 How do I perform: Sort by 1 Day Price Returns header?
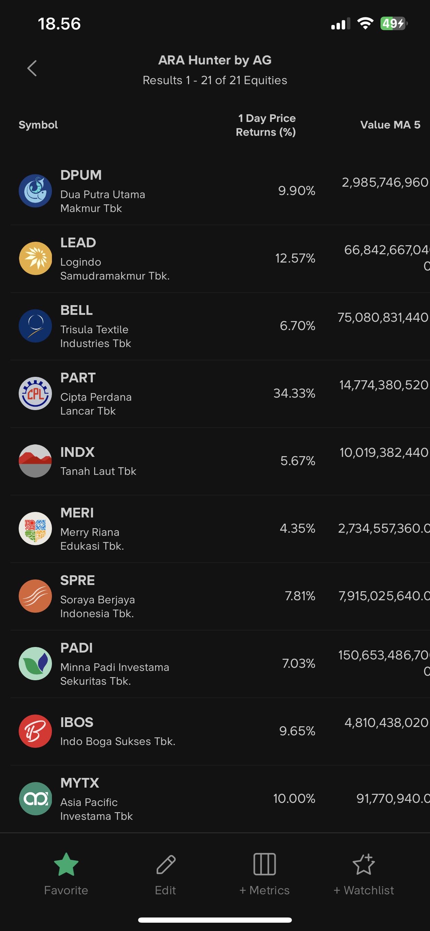point(266,125)
